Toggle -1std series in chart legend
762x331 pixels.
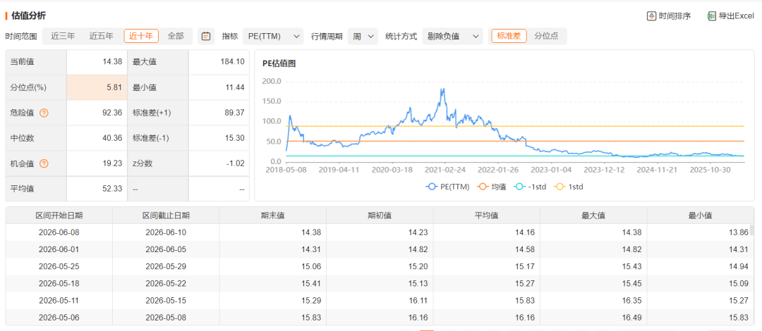tap(531, 187)
